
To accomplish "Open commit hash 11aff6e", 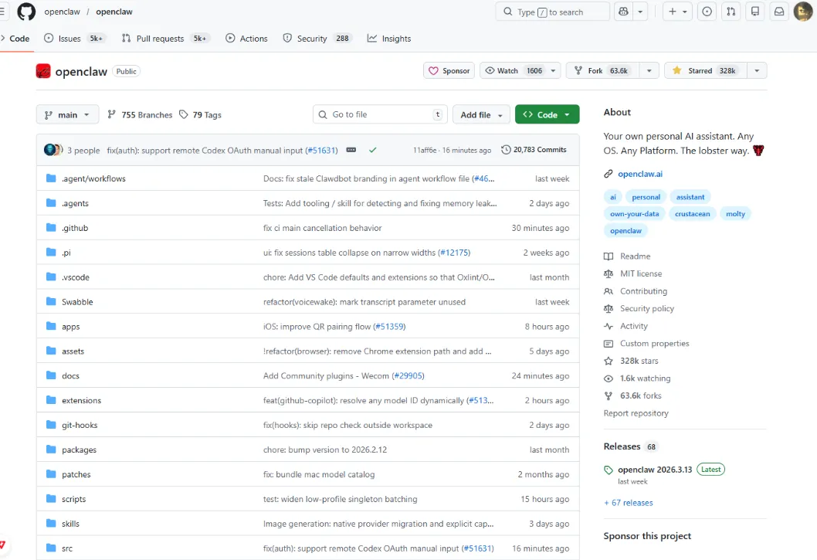I will pos(425,150).
